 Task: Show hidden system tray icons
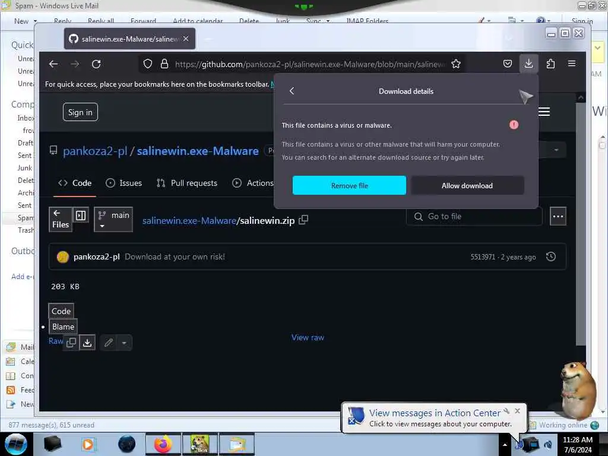505,445
